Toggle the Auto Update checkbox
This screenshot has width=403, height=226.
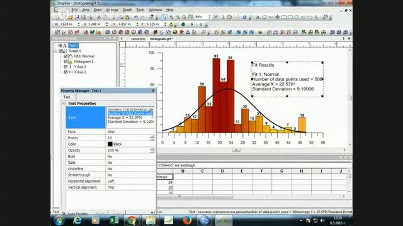(x=64, y=213)
